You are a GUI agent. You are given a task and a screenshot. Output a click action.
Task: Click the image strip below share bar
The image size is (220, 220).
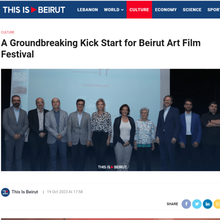[x=110, y=219]
